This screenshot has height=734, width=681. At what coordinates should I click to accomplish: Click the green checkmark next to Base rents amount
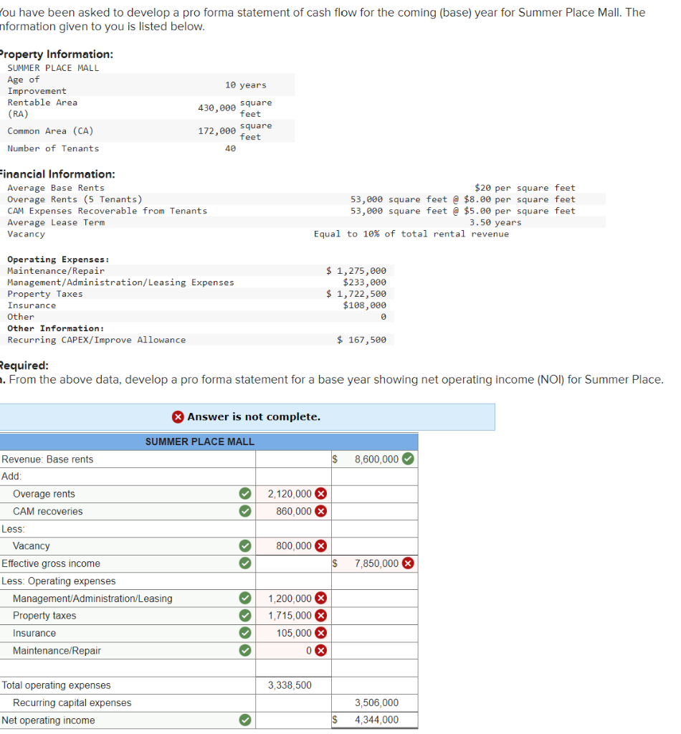point(407,459)
